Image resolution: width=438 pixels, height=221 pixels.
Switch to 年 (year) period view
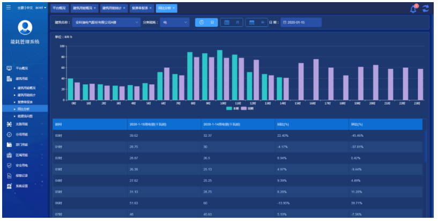tap(257, 23)
